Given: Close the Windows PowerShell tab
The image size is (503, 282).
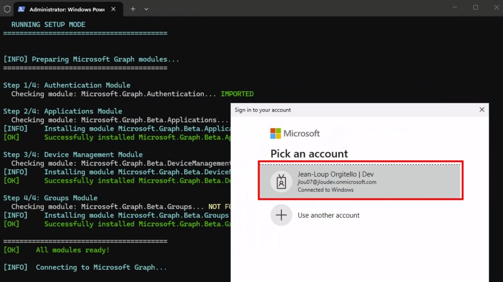Looking at the screenshot, I should (x=115, y=9).
